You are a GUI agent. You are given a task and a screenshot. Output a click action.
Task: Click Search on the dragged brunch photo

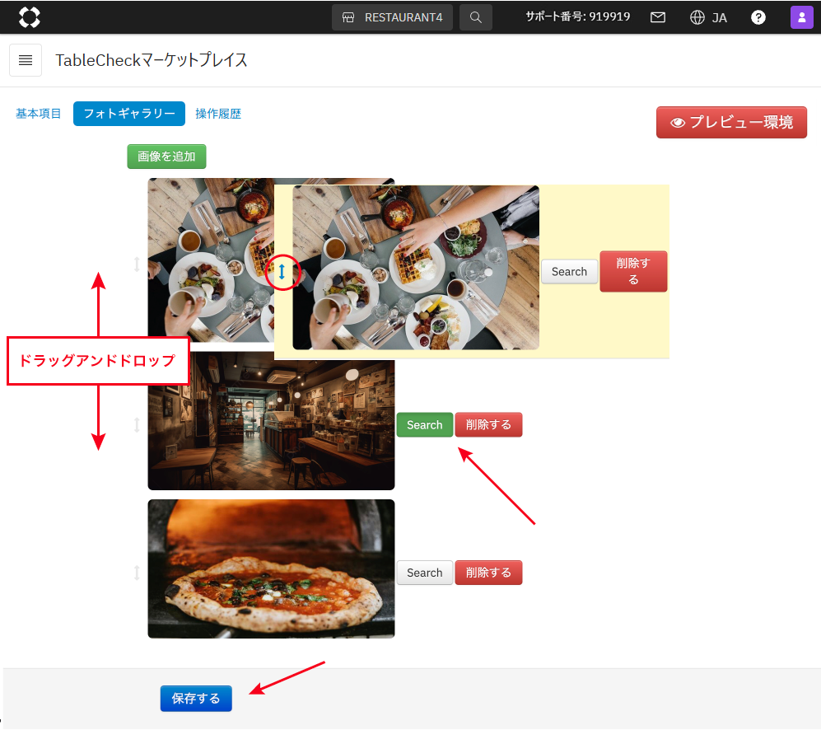tap(569, 271)
